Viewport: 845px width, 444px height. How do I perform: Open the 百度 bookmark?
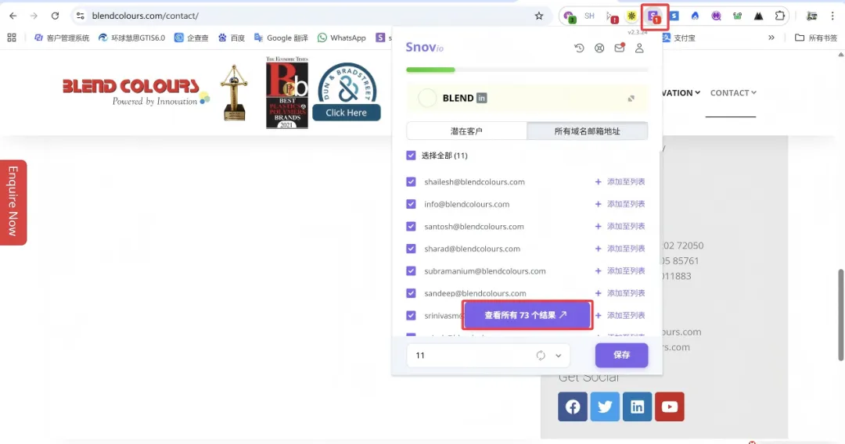(231, 38)
